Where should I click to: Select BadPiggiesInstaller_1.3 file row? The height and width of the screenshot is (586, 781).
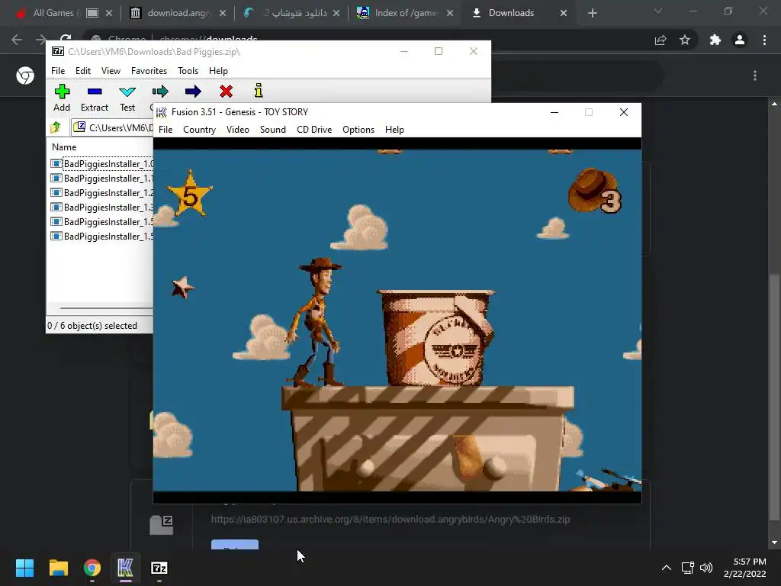coord(101,208)
